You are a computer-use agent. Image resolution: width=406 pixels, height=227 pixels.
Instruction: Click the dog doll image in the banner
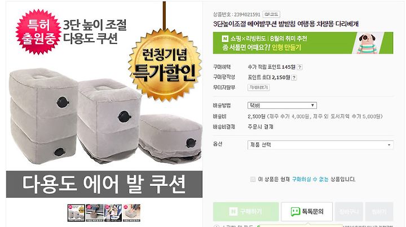click(x=367, y=43)
